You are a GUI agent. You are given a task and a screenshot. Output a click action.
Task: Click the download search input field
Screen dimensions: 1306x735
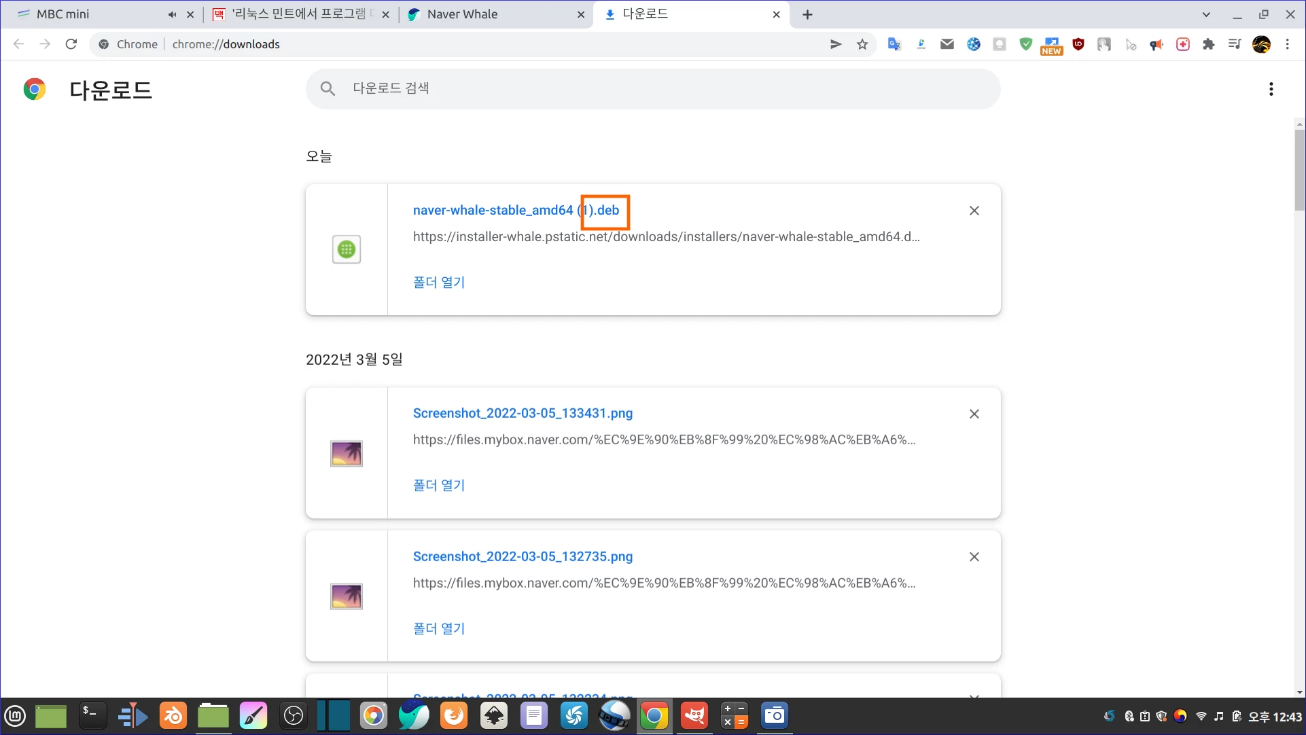tap(652, 88)
